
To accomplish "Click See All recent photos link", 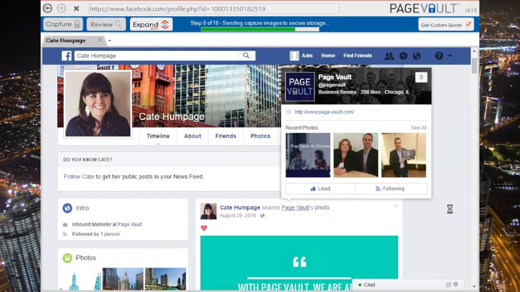I will tap(419, 128).
